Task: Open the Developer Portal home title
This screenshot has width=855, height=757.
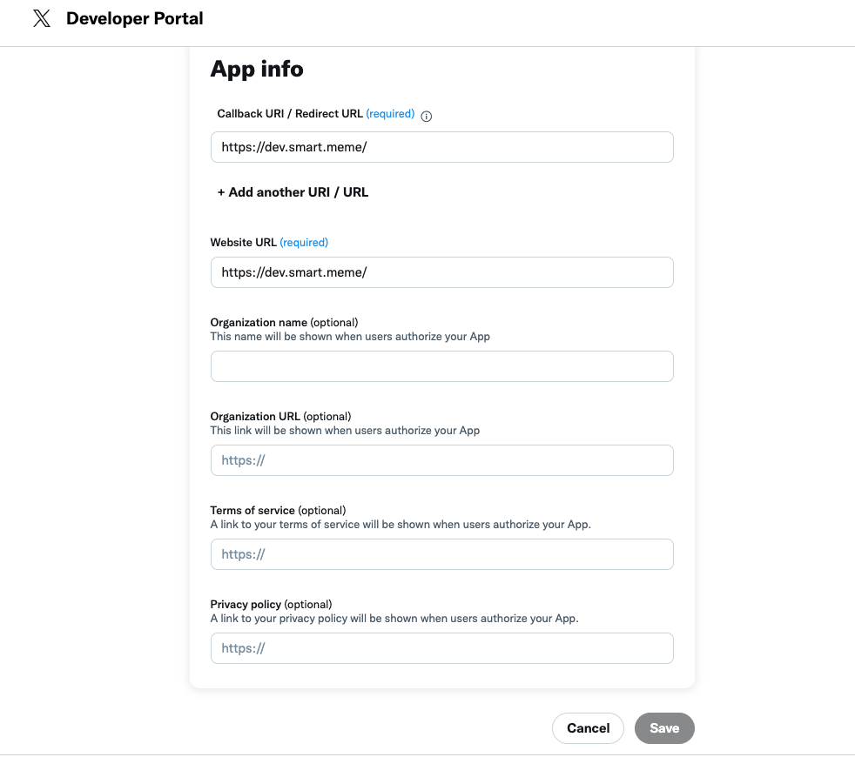Action: tap(134, 18)
